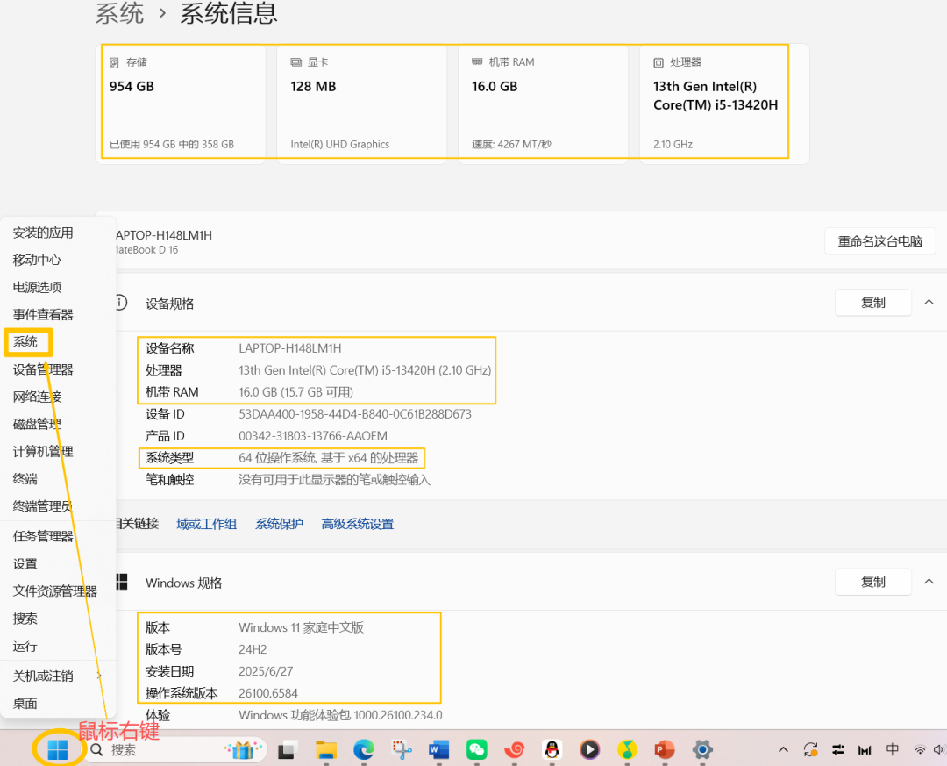Click the 产品 ID value 00342-31803-13766-AAOEM

[313, 436]
